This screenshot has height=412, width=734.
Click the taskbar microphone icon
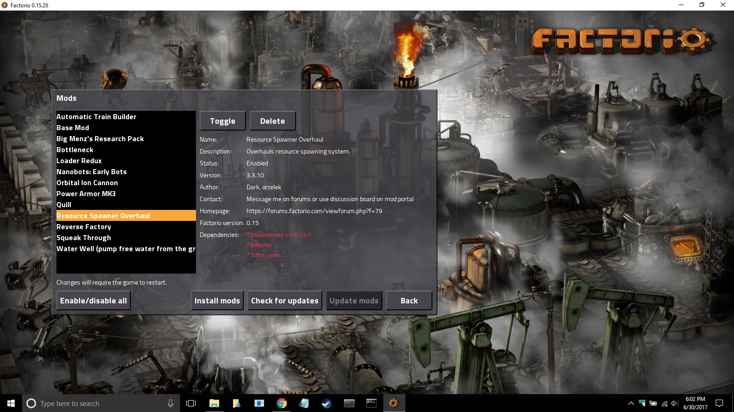(x=170, y=403)
